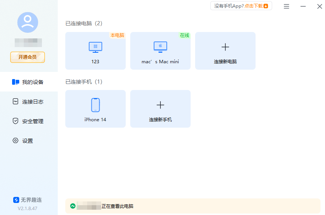This screenshot has width=325, height=215.
Task: Click the version V2.1.8.47 text
Action: [28, 208]
